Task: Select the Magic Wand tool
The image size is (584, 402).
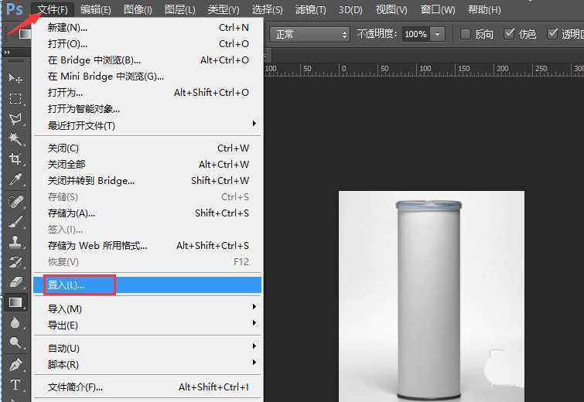Action: [x=15, y=139]
